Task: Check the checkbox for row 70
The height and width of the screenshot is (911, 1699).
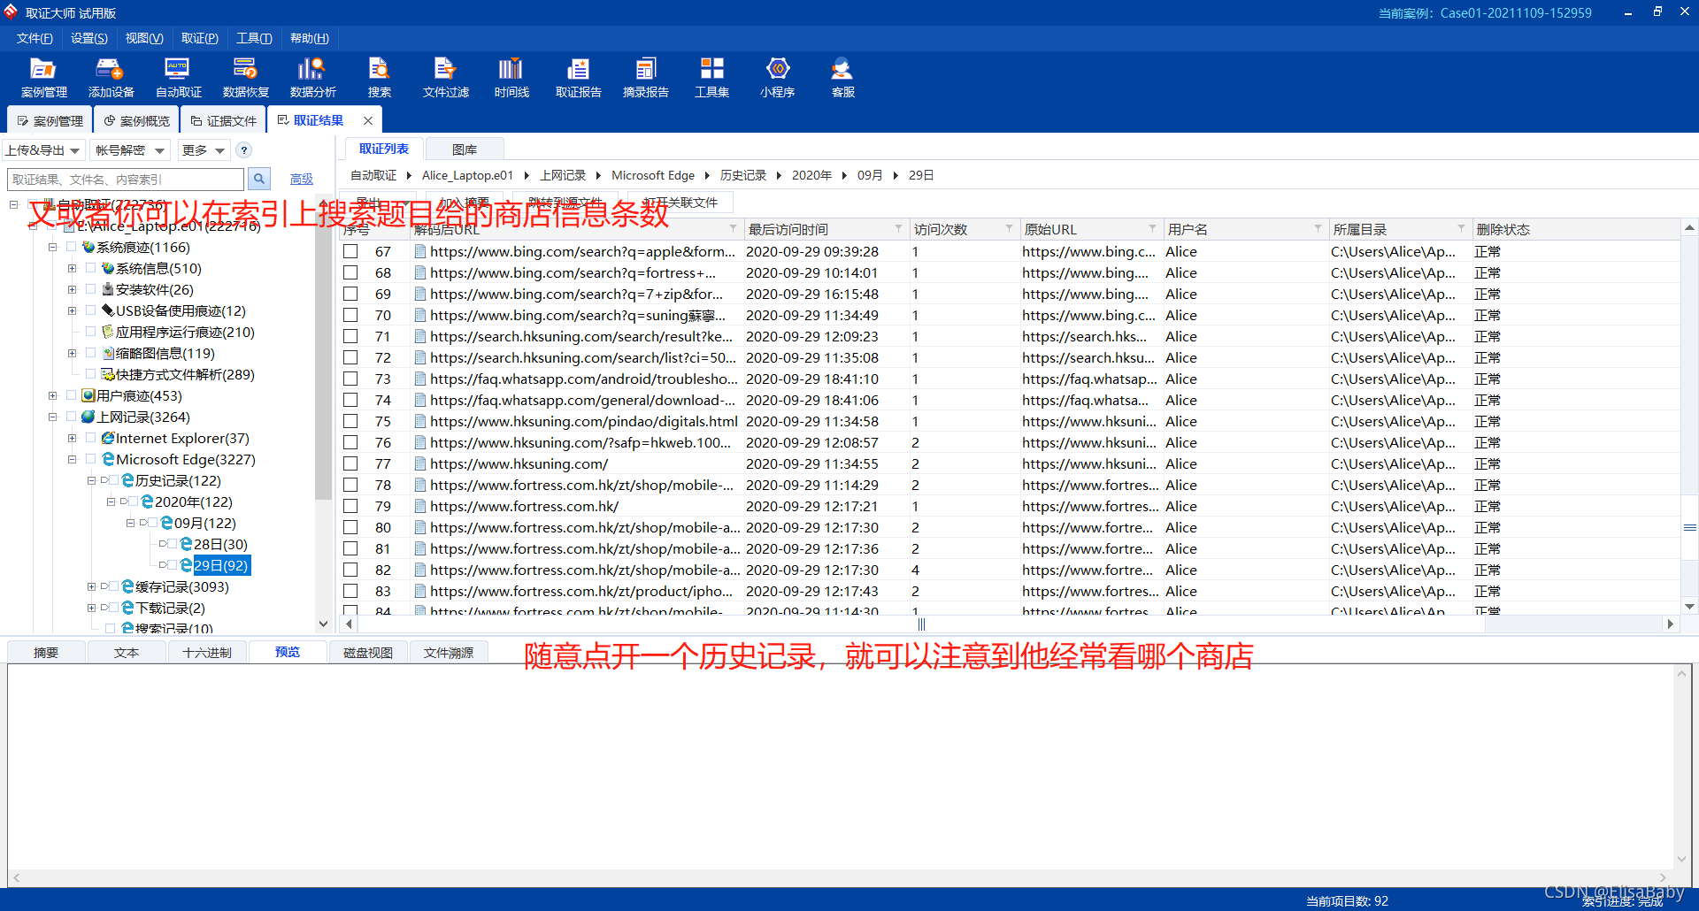Action: [x=350, y=315]
